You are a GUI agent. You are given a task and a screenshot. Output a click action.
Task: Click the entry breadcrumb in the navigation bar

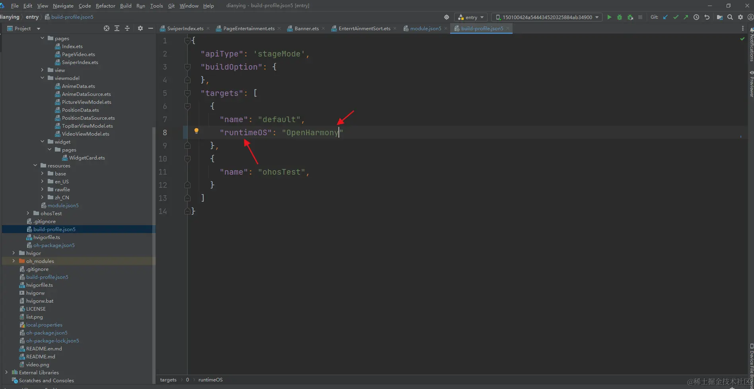click(32, 17)
